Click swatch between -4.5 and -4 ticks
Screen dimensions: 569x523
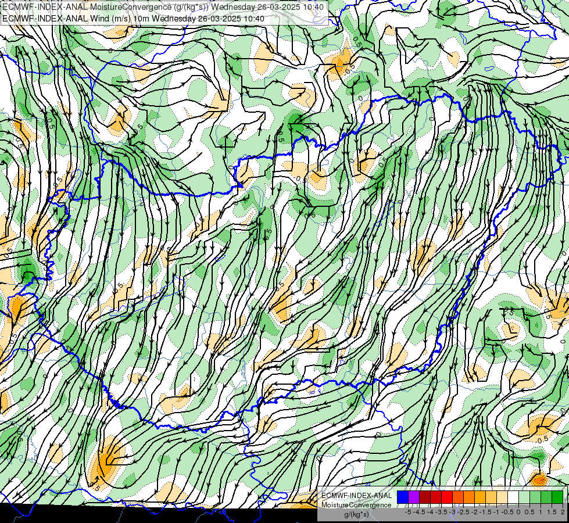425,497
